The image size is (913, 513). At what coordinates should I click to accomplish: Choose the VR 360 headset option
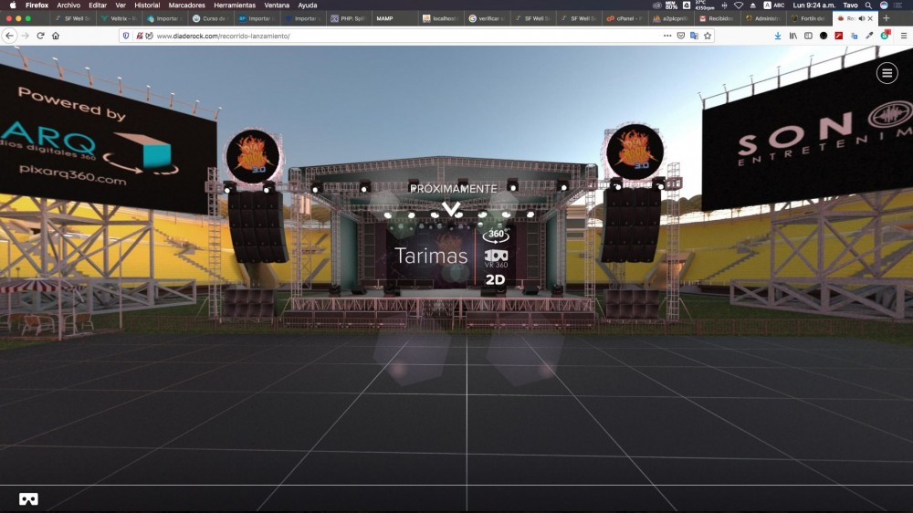pyautogui.click(x=496, y=258)
